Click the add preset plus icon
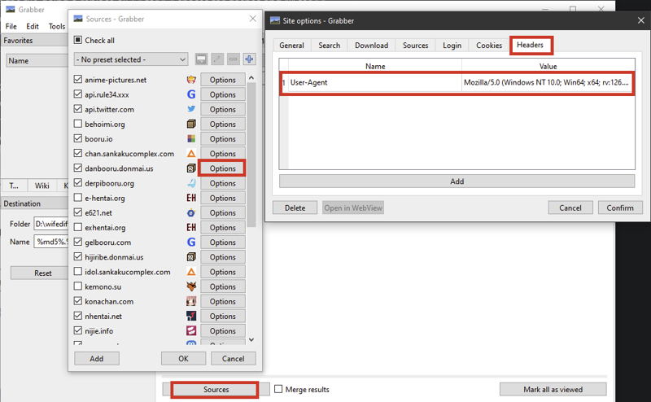 tap(249, 59)
